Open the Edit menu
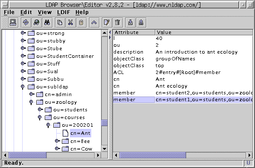This screenshot has height=168, width=255. click(x=26, y=12)
